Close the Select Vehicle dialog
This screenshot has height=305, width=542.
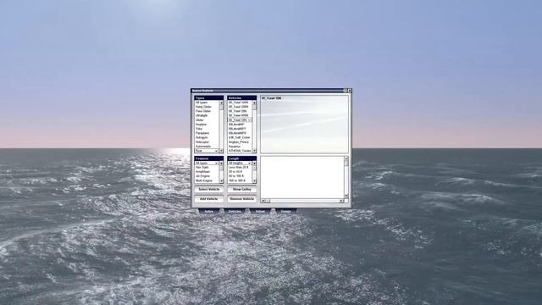[350, 91]
